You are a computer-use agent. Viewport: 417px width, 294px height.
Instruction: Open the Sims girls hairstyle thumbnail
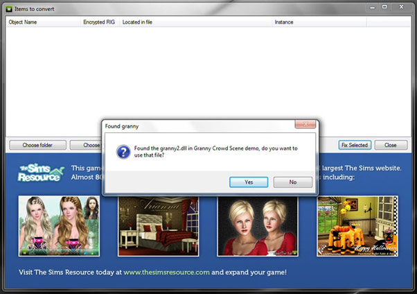tap(59, 226)
